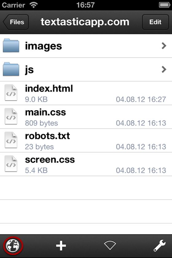Open the WiFi transfer icon in toolbar
This screenshot has width=172, height=258.
point(110,245)
